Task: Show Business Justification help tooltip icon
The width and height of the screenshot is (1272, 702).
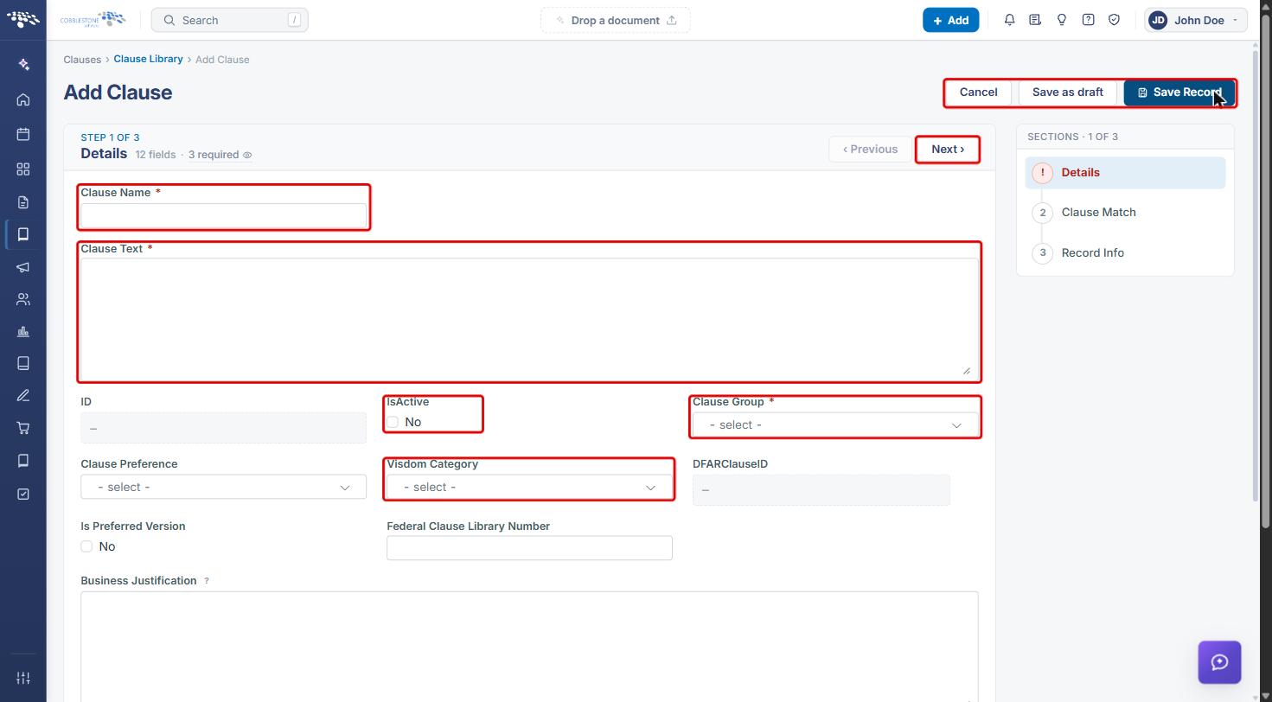Action: tap(207, 581)
